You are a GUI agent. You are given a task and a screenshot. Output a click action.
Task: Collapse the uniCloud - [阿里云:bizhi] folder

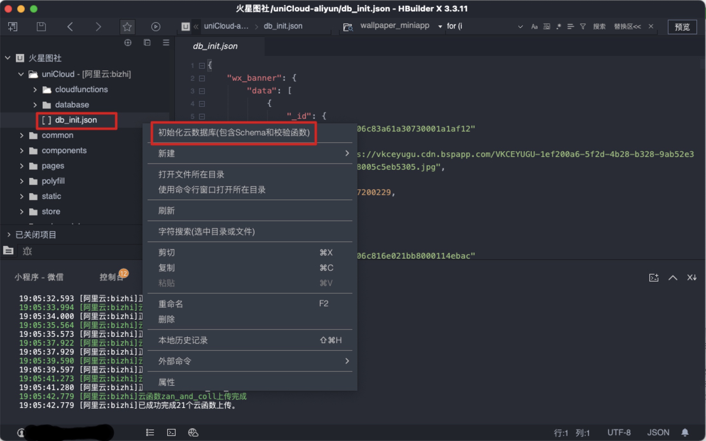pyautogui.click(x=21, y=74)
